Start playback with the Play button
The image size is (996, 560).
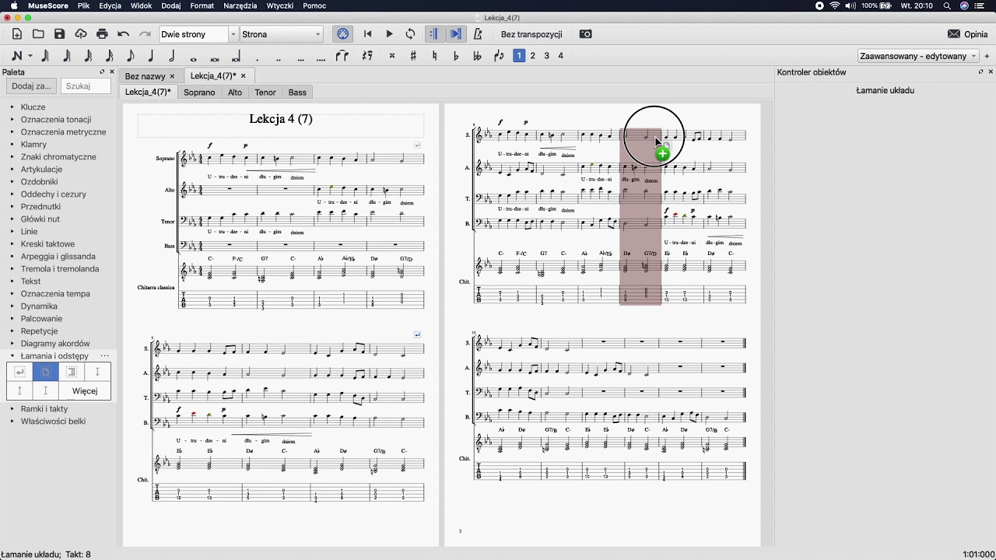click(389, 34)
